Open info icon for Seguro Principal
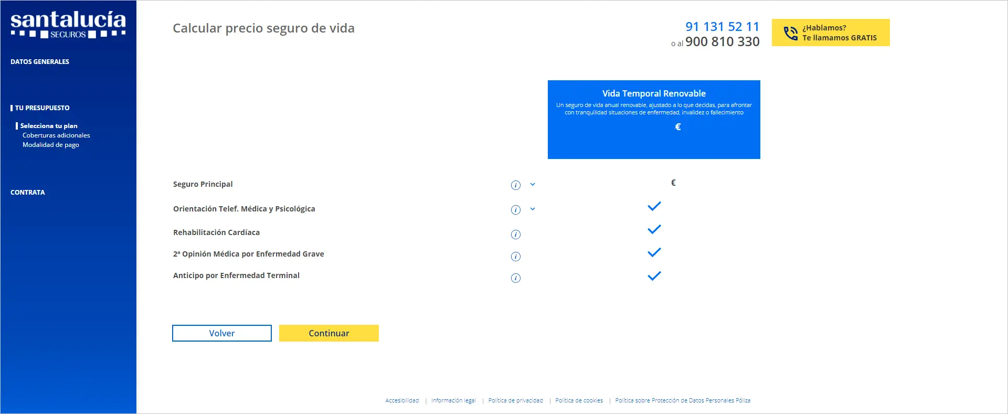1008x414 pixels. coord(515,185)
